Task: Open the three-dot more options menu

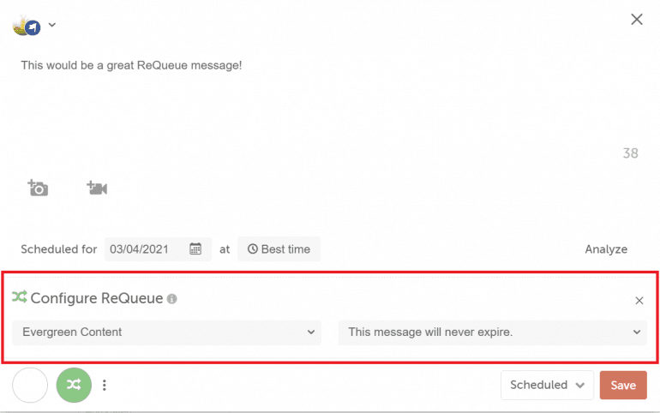Action: click(105, 385)
